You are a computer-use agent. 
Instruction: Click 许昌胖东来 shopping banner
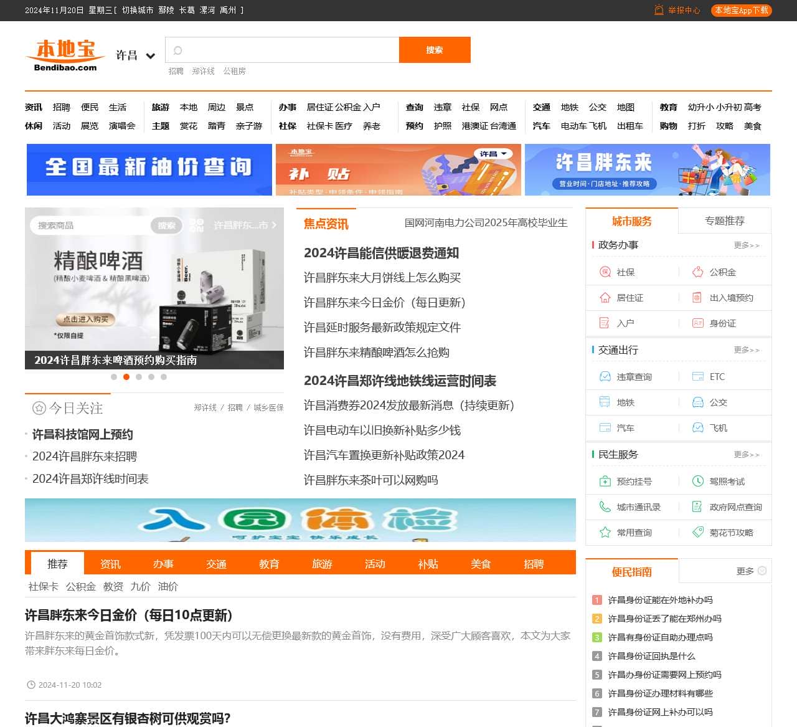pyautogui.click(x=648, y=169)
